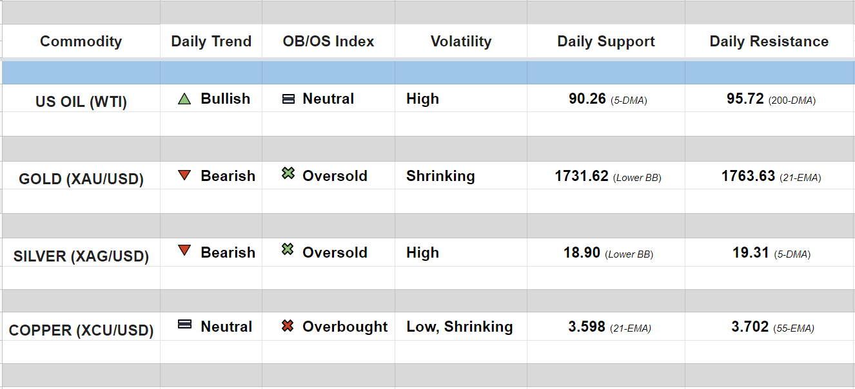Click the green Oversold cross for Silver
This screenshot has width=855, height=389.
tap(288, 249)
